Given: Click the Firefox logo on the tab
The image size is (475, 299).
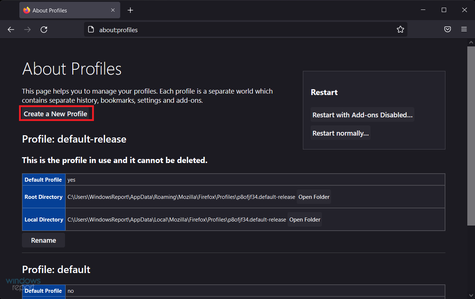Looking at the screenshot, I should tap(27, 10).
